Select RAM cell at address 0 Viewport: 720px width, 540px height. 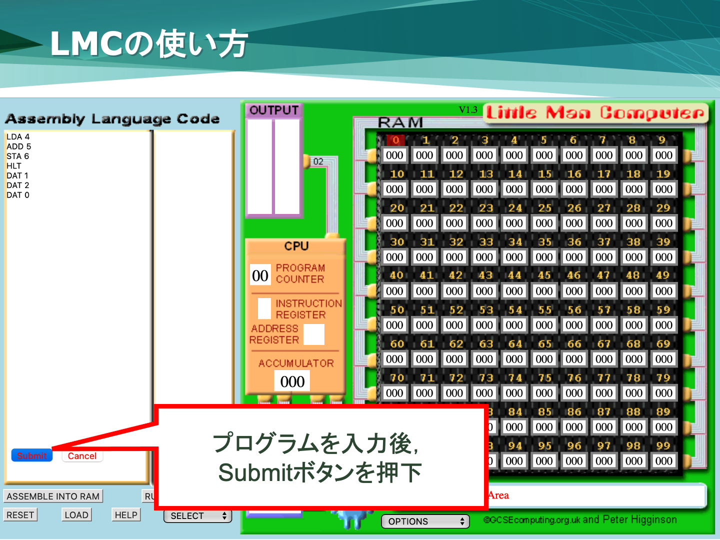[394, 155]
